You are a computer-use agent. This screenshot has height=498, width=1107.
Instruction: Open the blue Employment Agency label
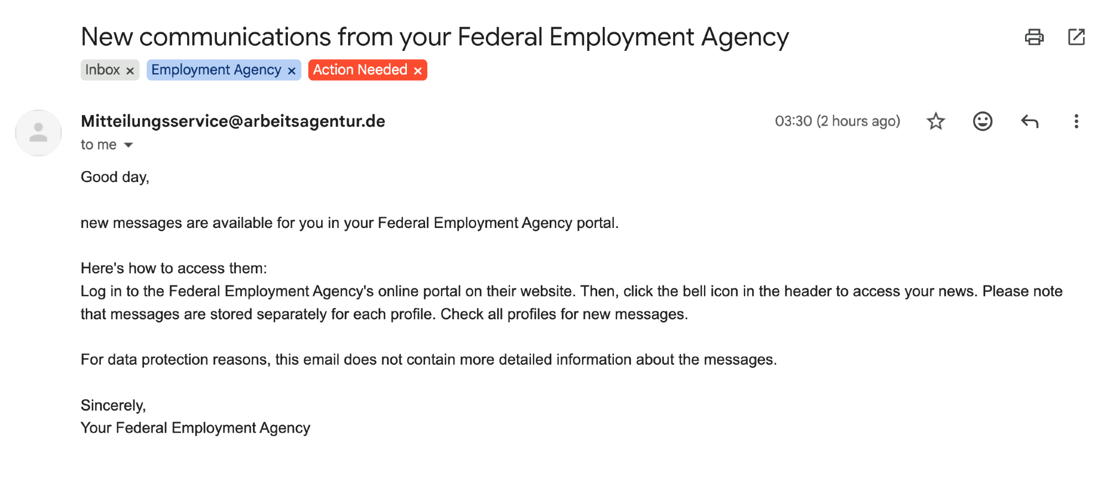pos(216,70)
